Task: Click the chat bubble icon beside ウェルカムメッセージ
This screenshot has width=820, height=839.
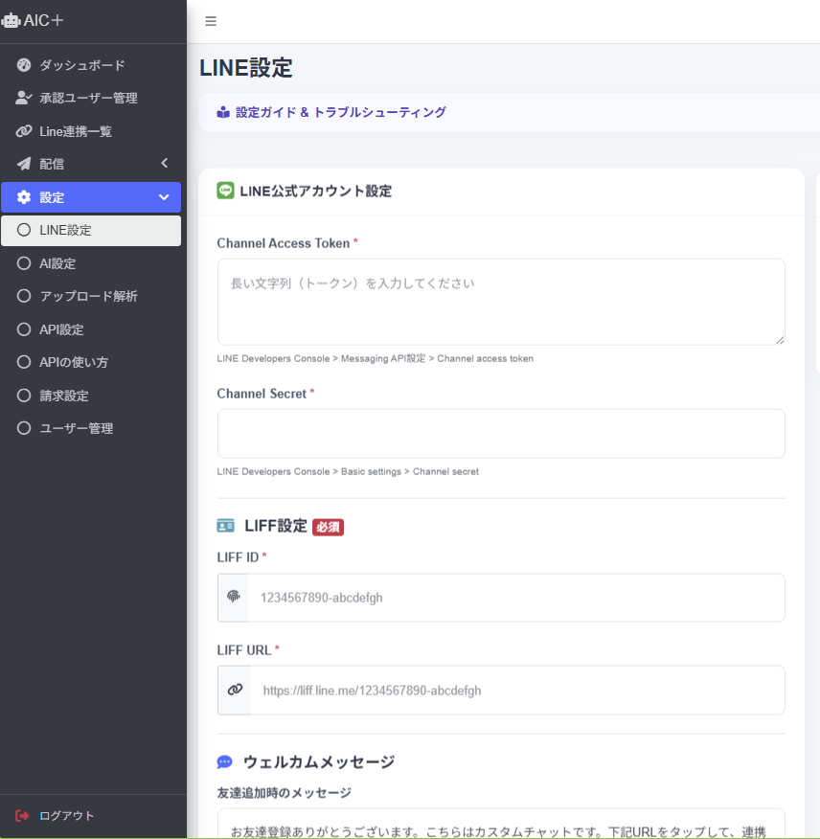Action: (224, 761)
